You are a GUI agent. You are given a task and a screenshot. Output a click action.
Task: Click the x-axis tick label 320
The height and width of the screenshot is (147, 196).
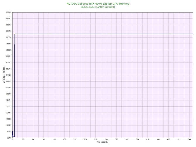116,139
